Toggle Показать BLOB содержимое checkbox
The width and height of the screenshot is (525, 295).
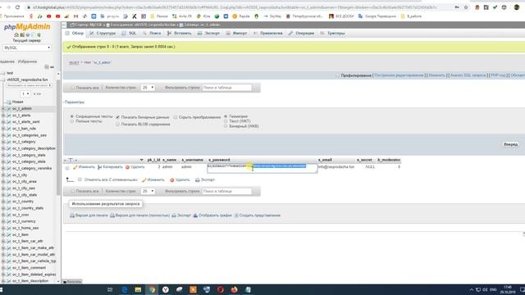117,125
